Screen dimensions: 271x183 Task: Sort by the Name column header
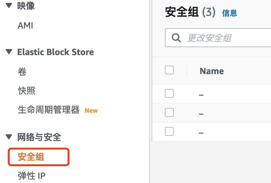[x=212, y=71]
